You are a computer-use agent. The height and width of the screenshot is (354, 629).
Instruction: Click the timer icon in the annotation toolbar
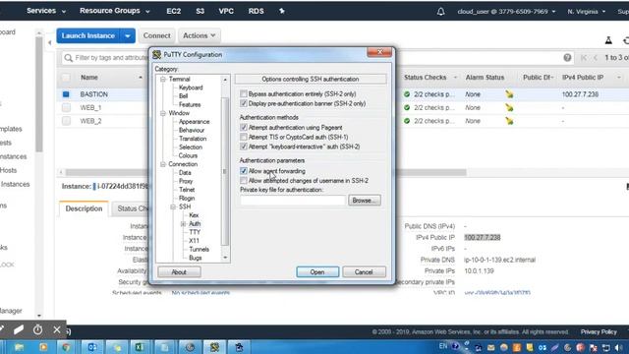[x=37, y=330]
